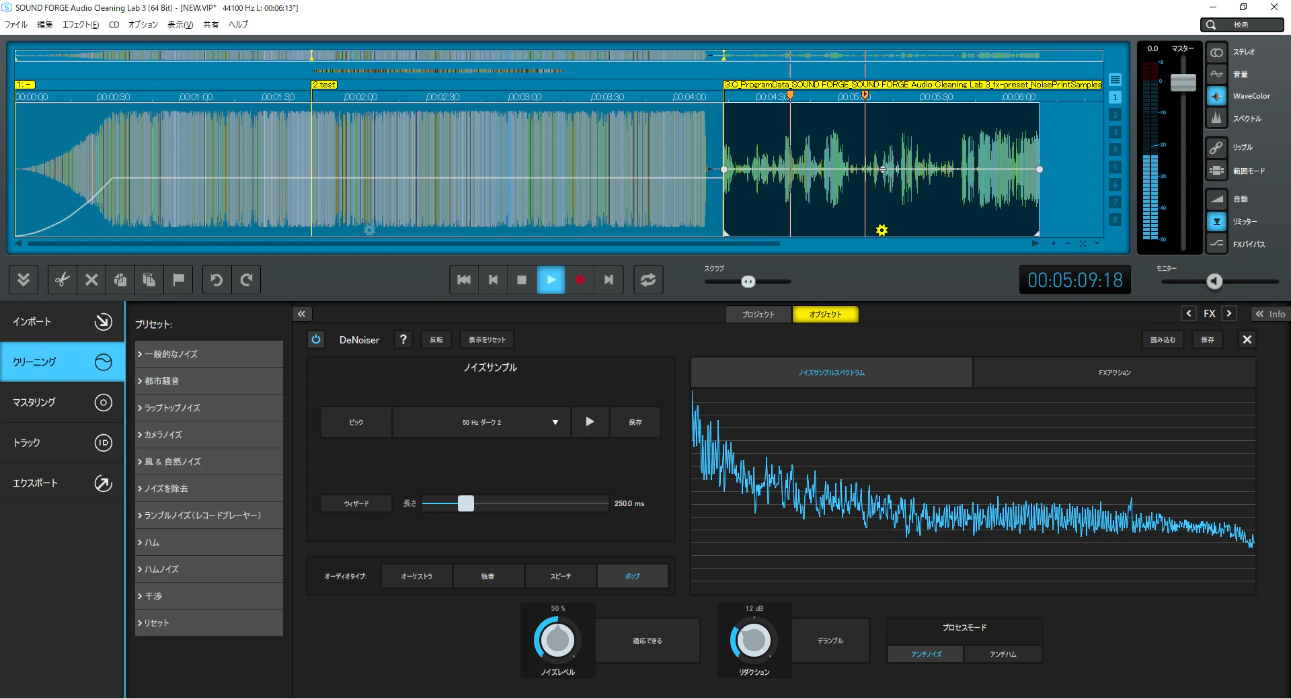This screenshot has height=699, width=1291.
Task: Toggle the DeNoiser power button
Action: click(x=316, y=339)
